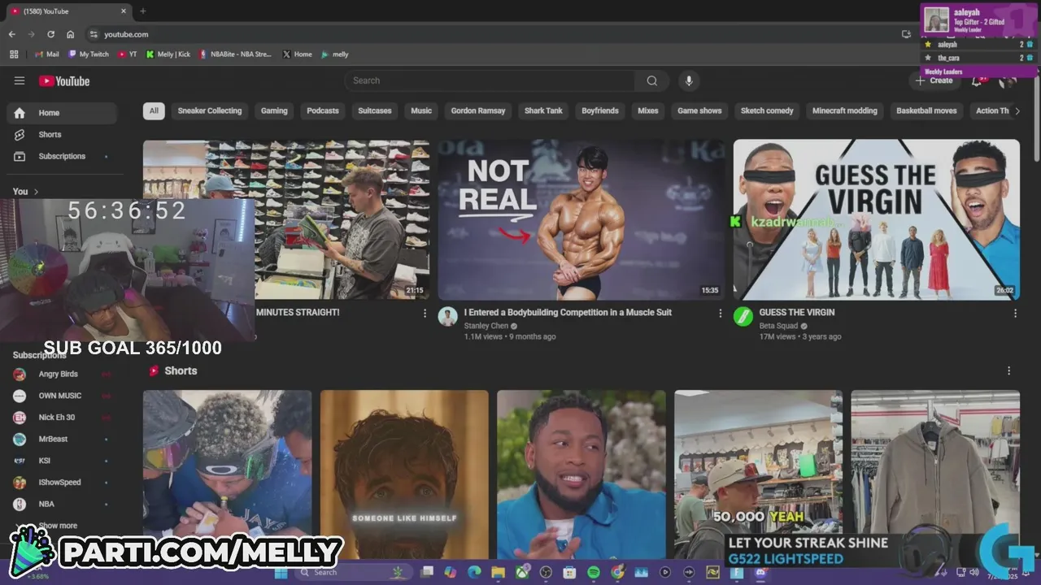Open the KSI channel in subscriptions

click(62, 461)
